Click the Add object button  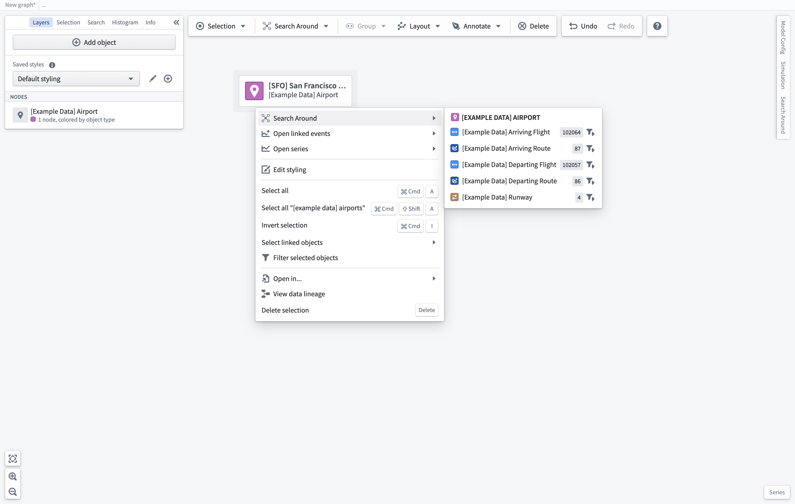[x=94, y=42]
